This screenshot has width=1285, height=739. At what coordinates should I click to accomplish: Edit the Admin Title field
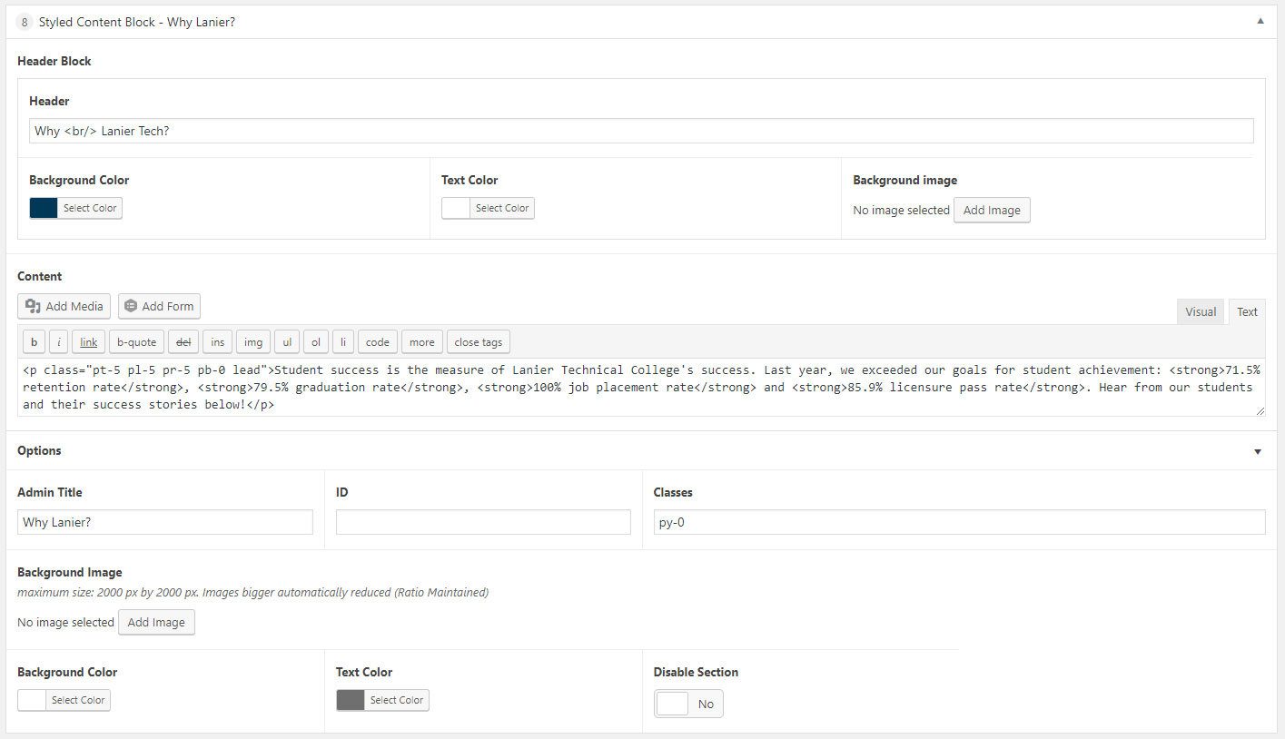165,522
